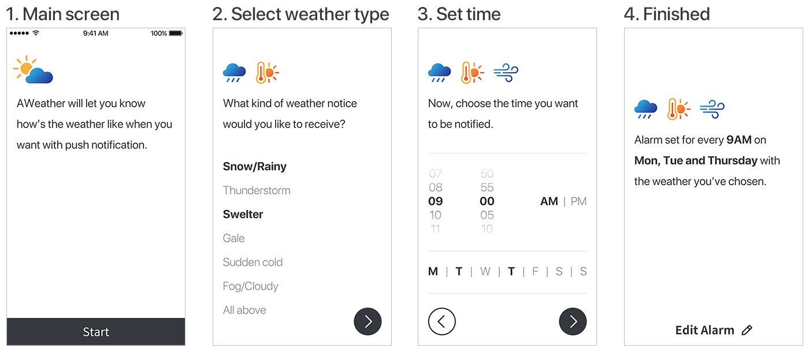
Task: Click the rain cloud icon on weather type screen
Action: click(x=234, y=73)
